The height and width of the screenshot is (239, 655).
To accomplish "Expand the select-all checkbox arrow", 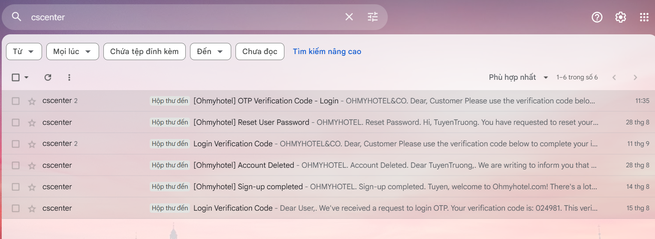I will [27, 78].
